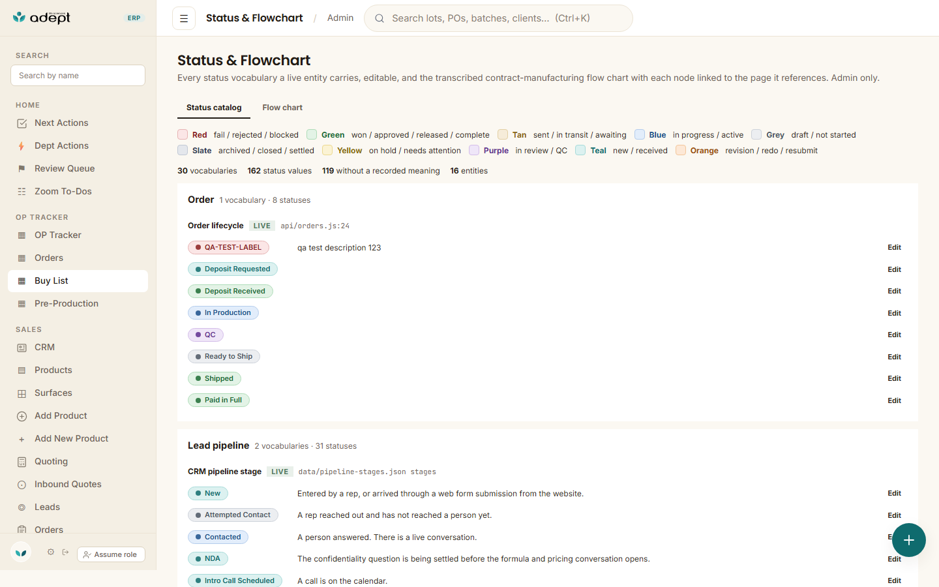Select the Pre-Production sidebar icon

22,304
